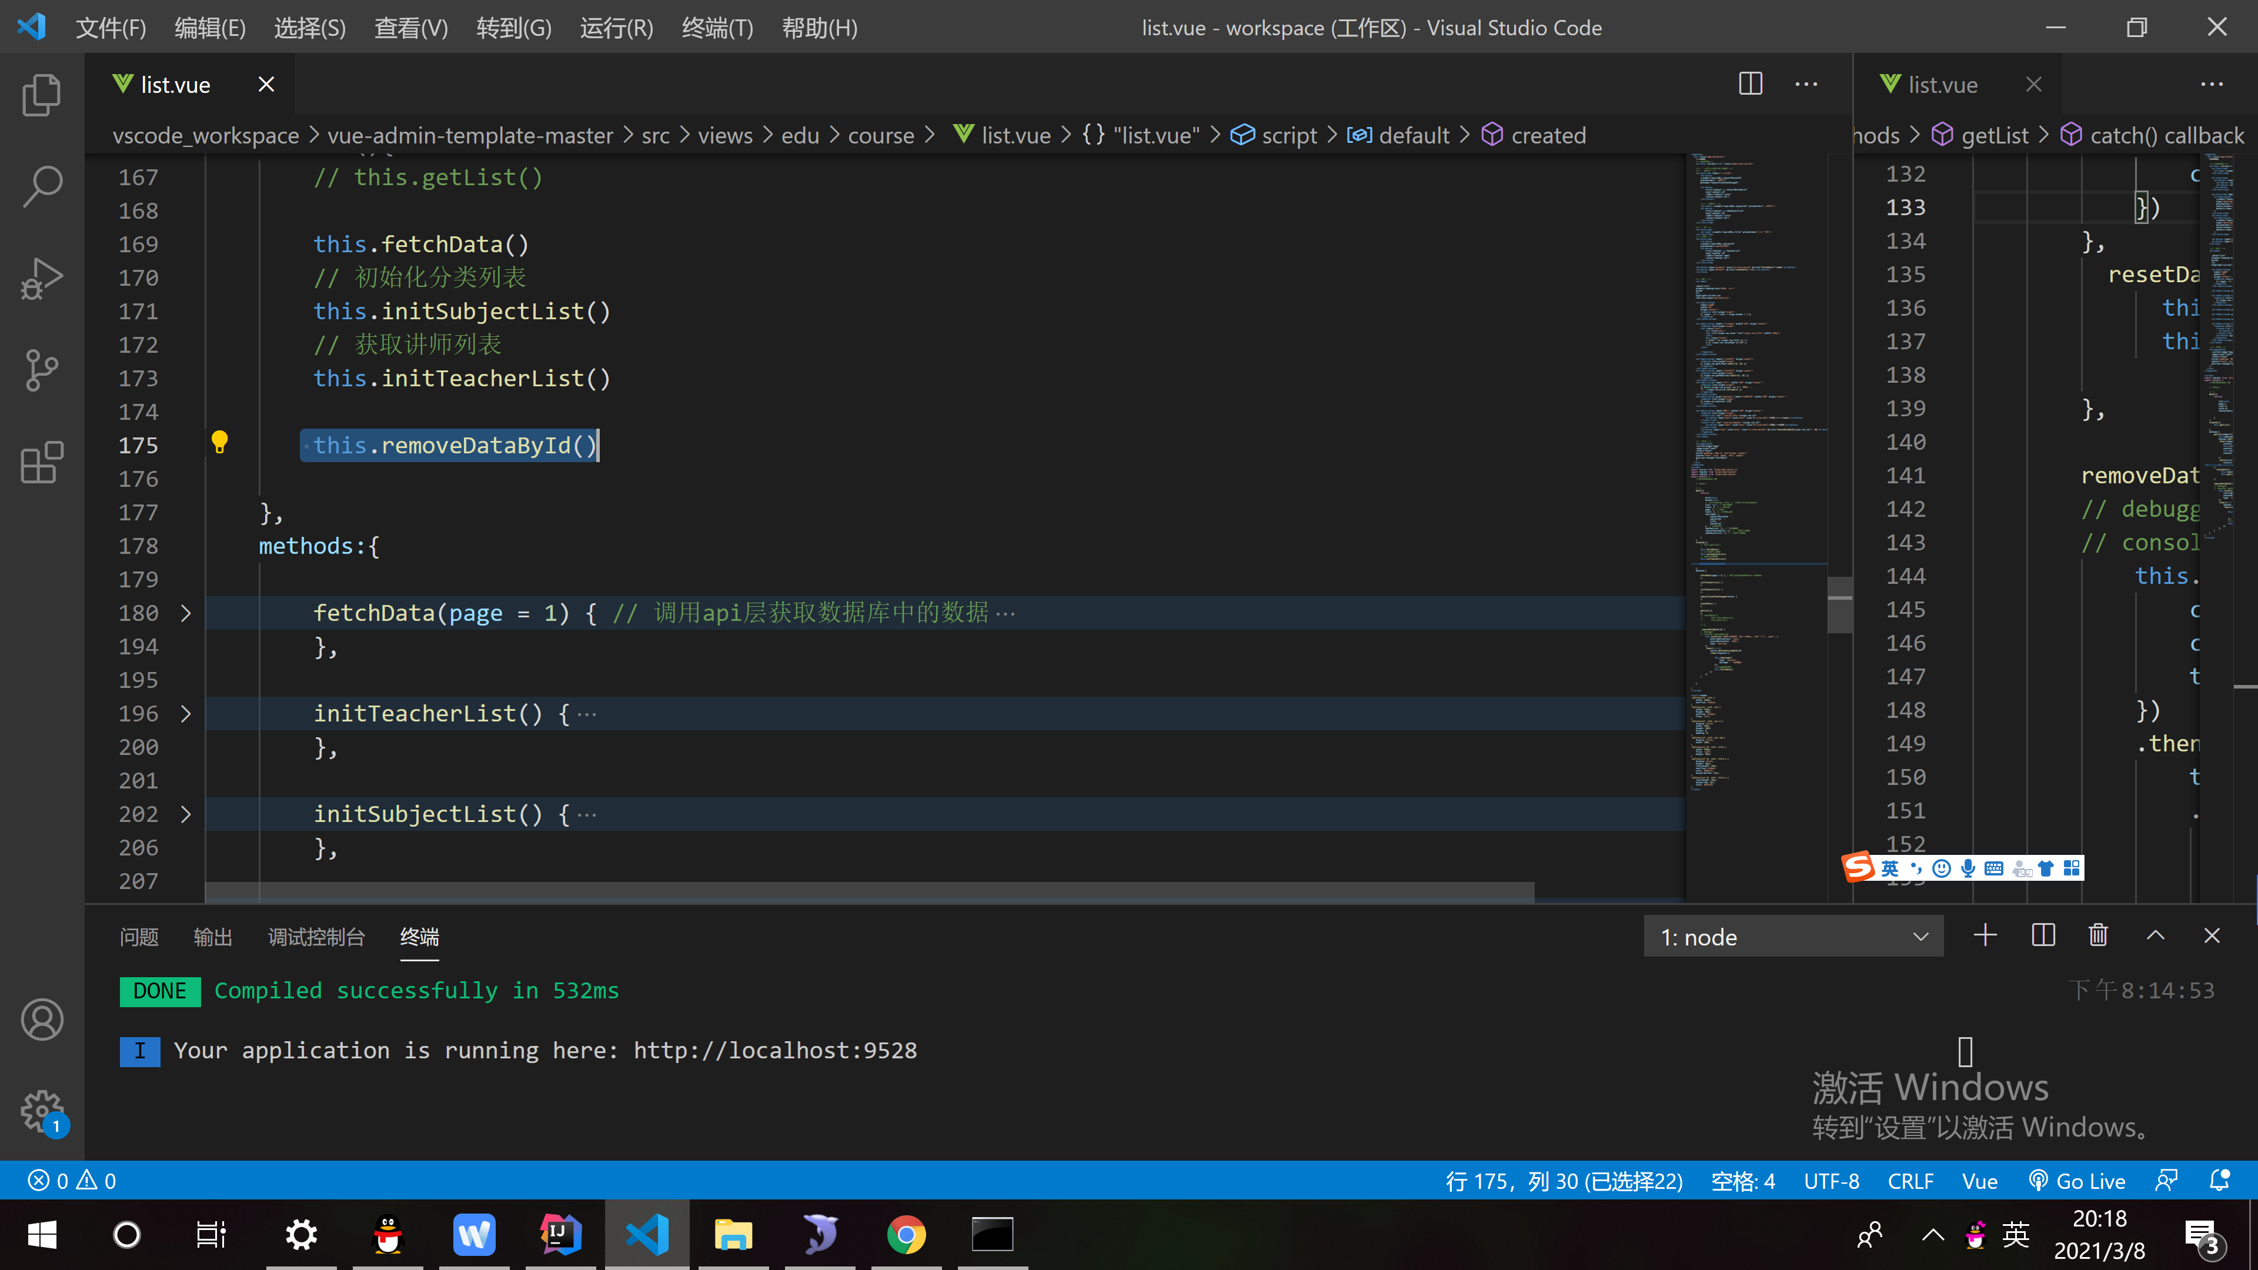Switch to the 调试控制台 panel tab
This screenshot has height=1270, width=2258.
[316, 937]
